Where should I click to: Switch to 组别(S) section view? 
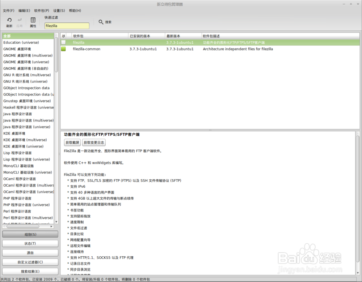tap(30, 234)
